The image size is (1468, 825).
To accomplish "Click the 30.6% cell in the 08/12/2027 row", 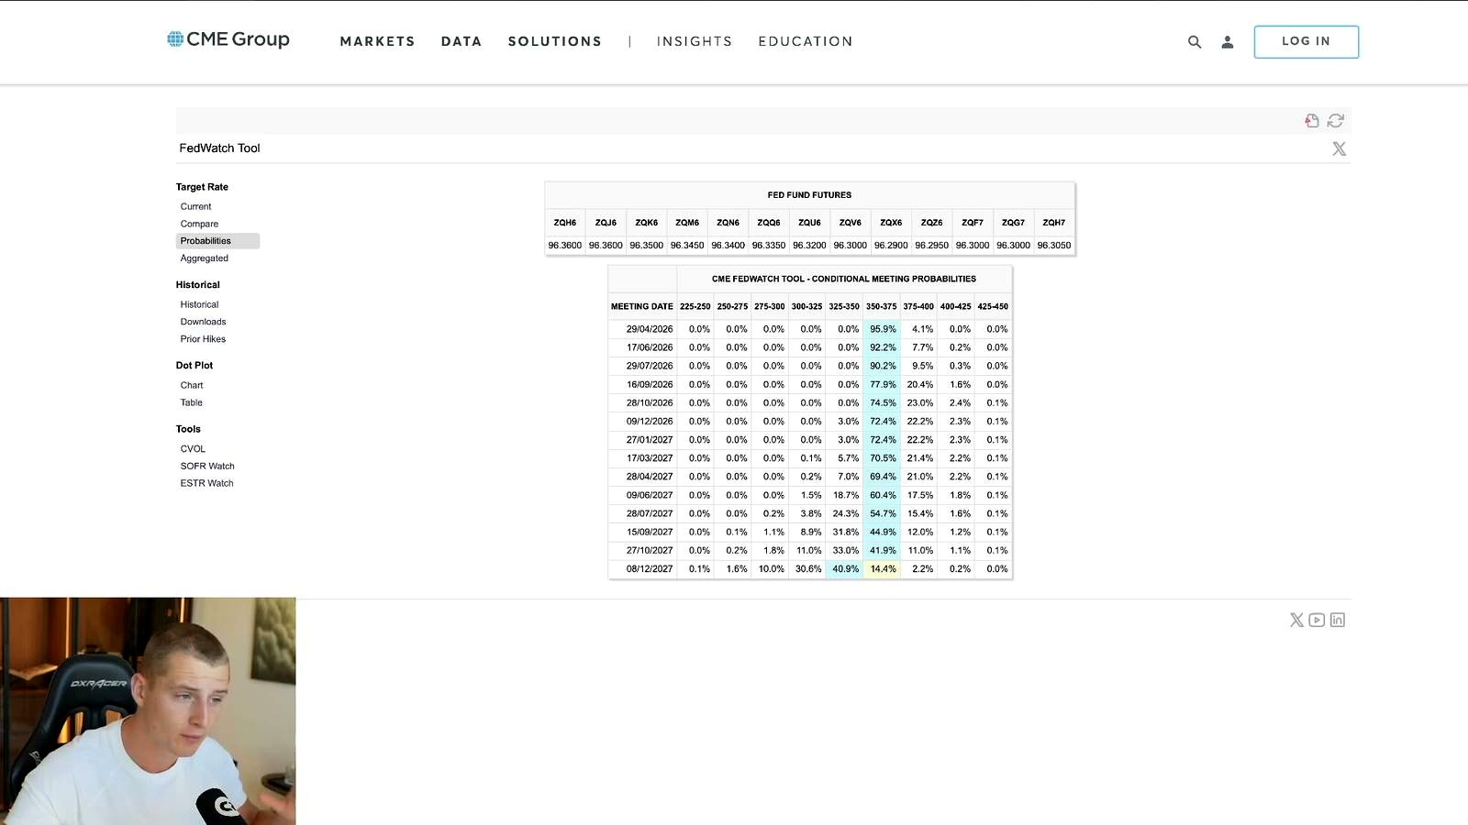I will (808, 569).
